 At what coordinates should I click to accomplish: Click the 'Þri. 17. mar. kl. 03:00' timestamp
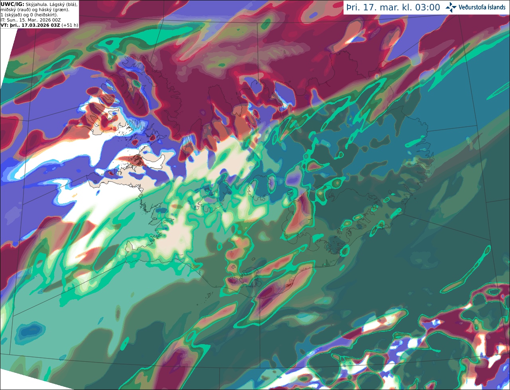point(393,8)
